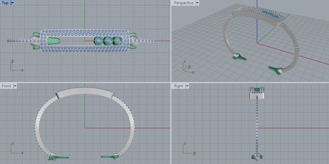Open the Front viewport dropdown arrow

(15, 86)
